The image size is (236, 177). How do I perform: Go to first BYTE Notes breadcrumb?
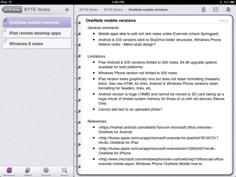89,10
